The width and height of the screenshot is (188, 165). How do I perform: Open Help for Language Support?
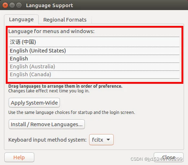[x=19, y=157]
